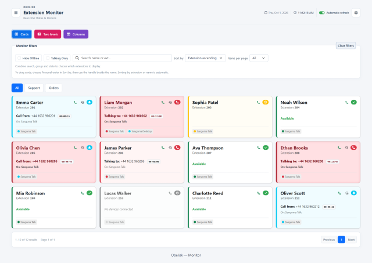
Task: Open the Items per page dropdown
Action: click(x=259, y=58)
